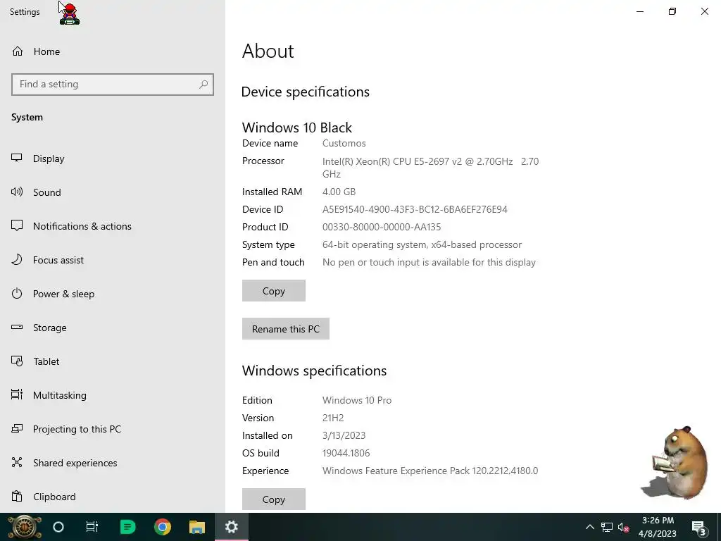Click the Mario kart icon in title bar

click(x=70, y=13)
